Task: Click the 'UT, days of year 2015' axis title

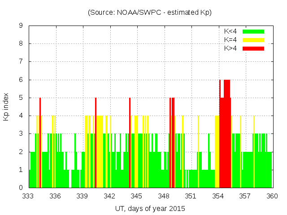Action: click(x=150, y=208)
